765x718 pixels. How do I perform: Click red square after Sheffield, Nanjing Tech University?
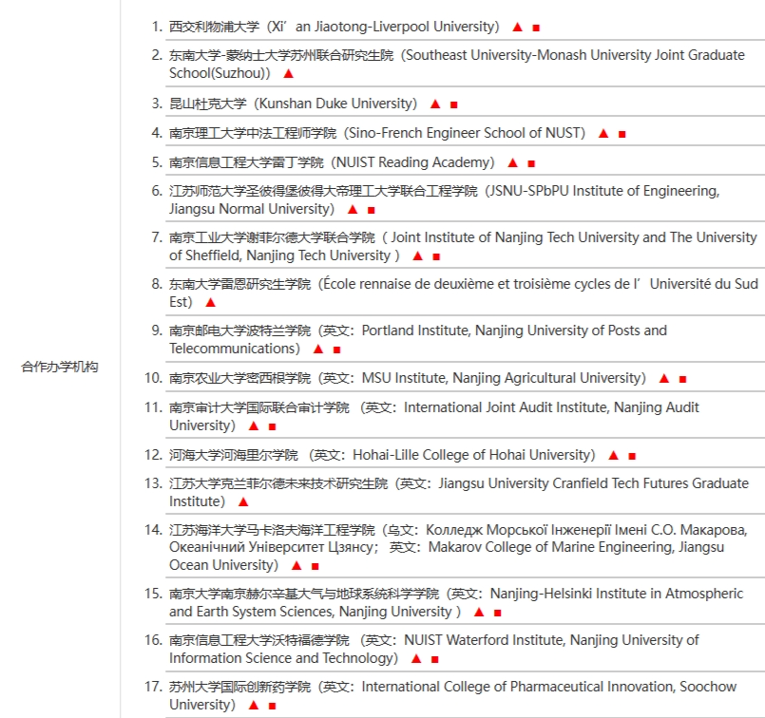[x=436, y=256]
